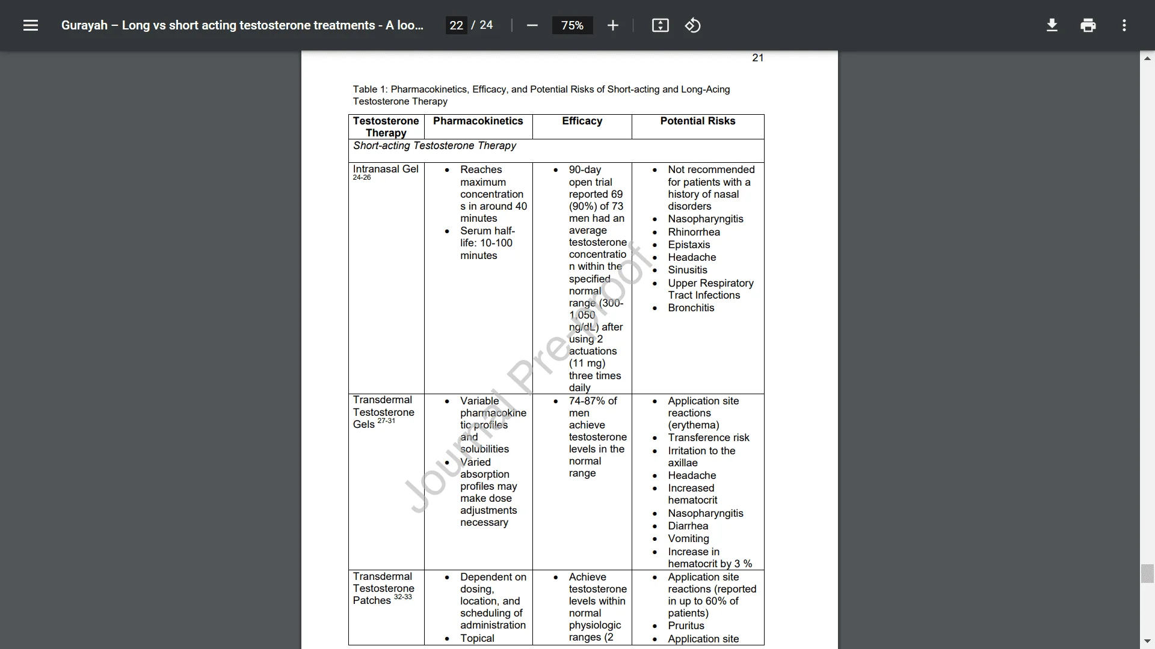
Task: Click the Dependent on dosing bullet
Action: [493, 601]
